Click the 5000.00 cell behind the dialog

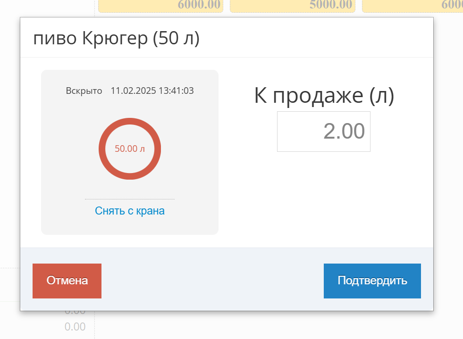tap(292, 6)
